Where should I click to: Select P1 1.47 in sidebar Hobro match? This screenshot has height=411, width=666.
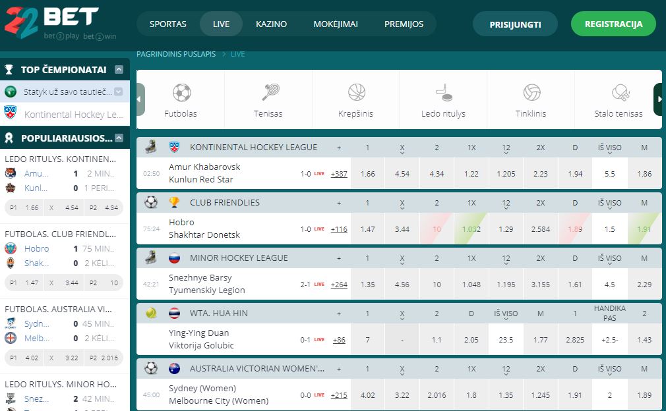tap(24, 283)
